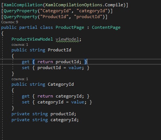
Task: Click the "ProductId" string in QueryProperty
Action: pos(54,17)
